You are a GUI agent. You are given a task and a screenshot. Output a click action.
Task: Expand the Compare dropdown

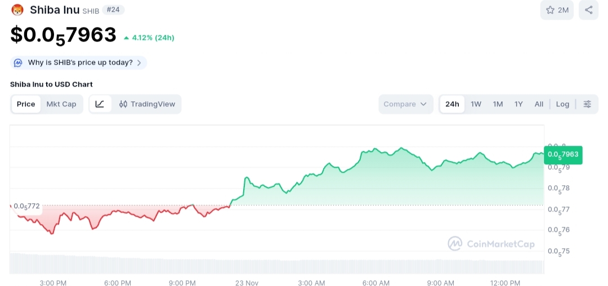click(405, 104)
